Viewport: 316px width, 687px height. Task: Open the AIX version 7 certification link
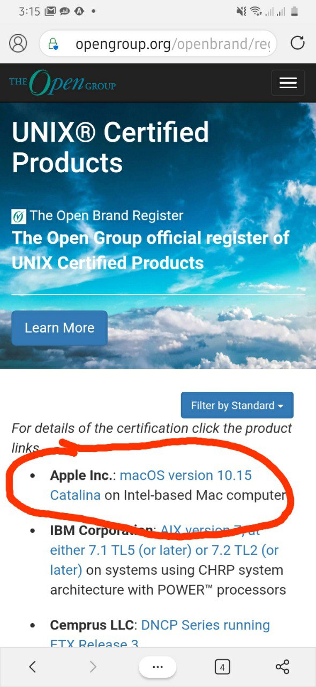[x=164, y=550]
